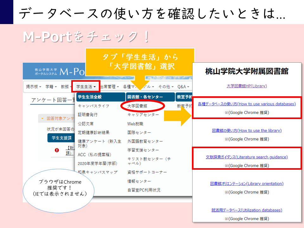Open 図書館の使い方 (How to use the library) link

[247, 130]
